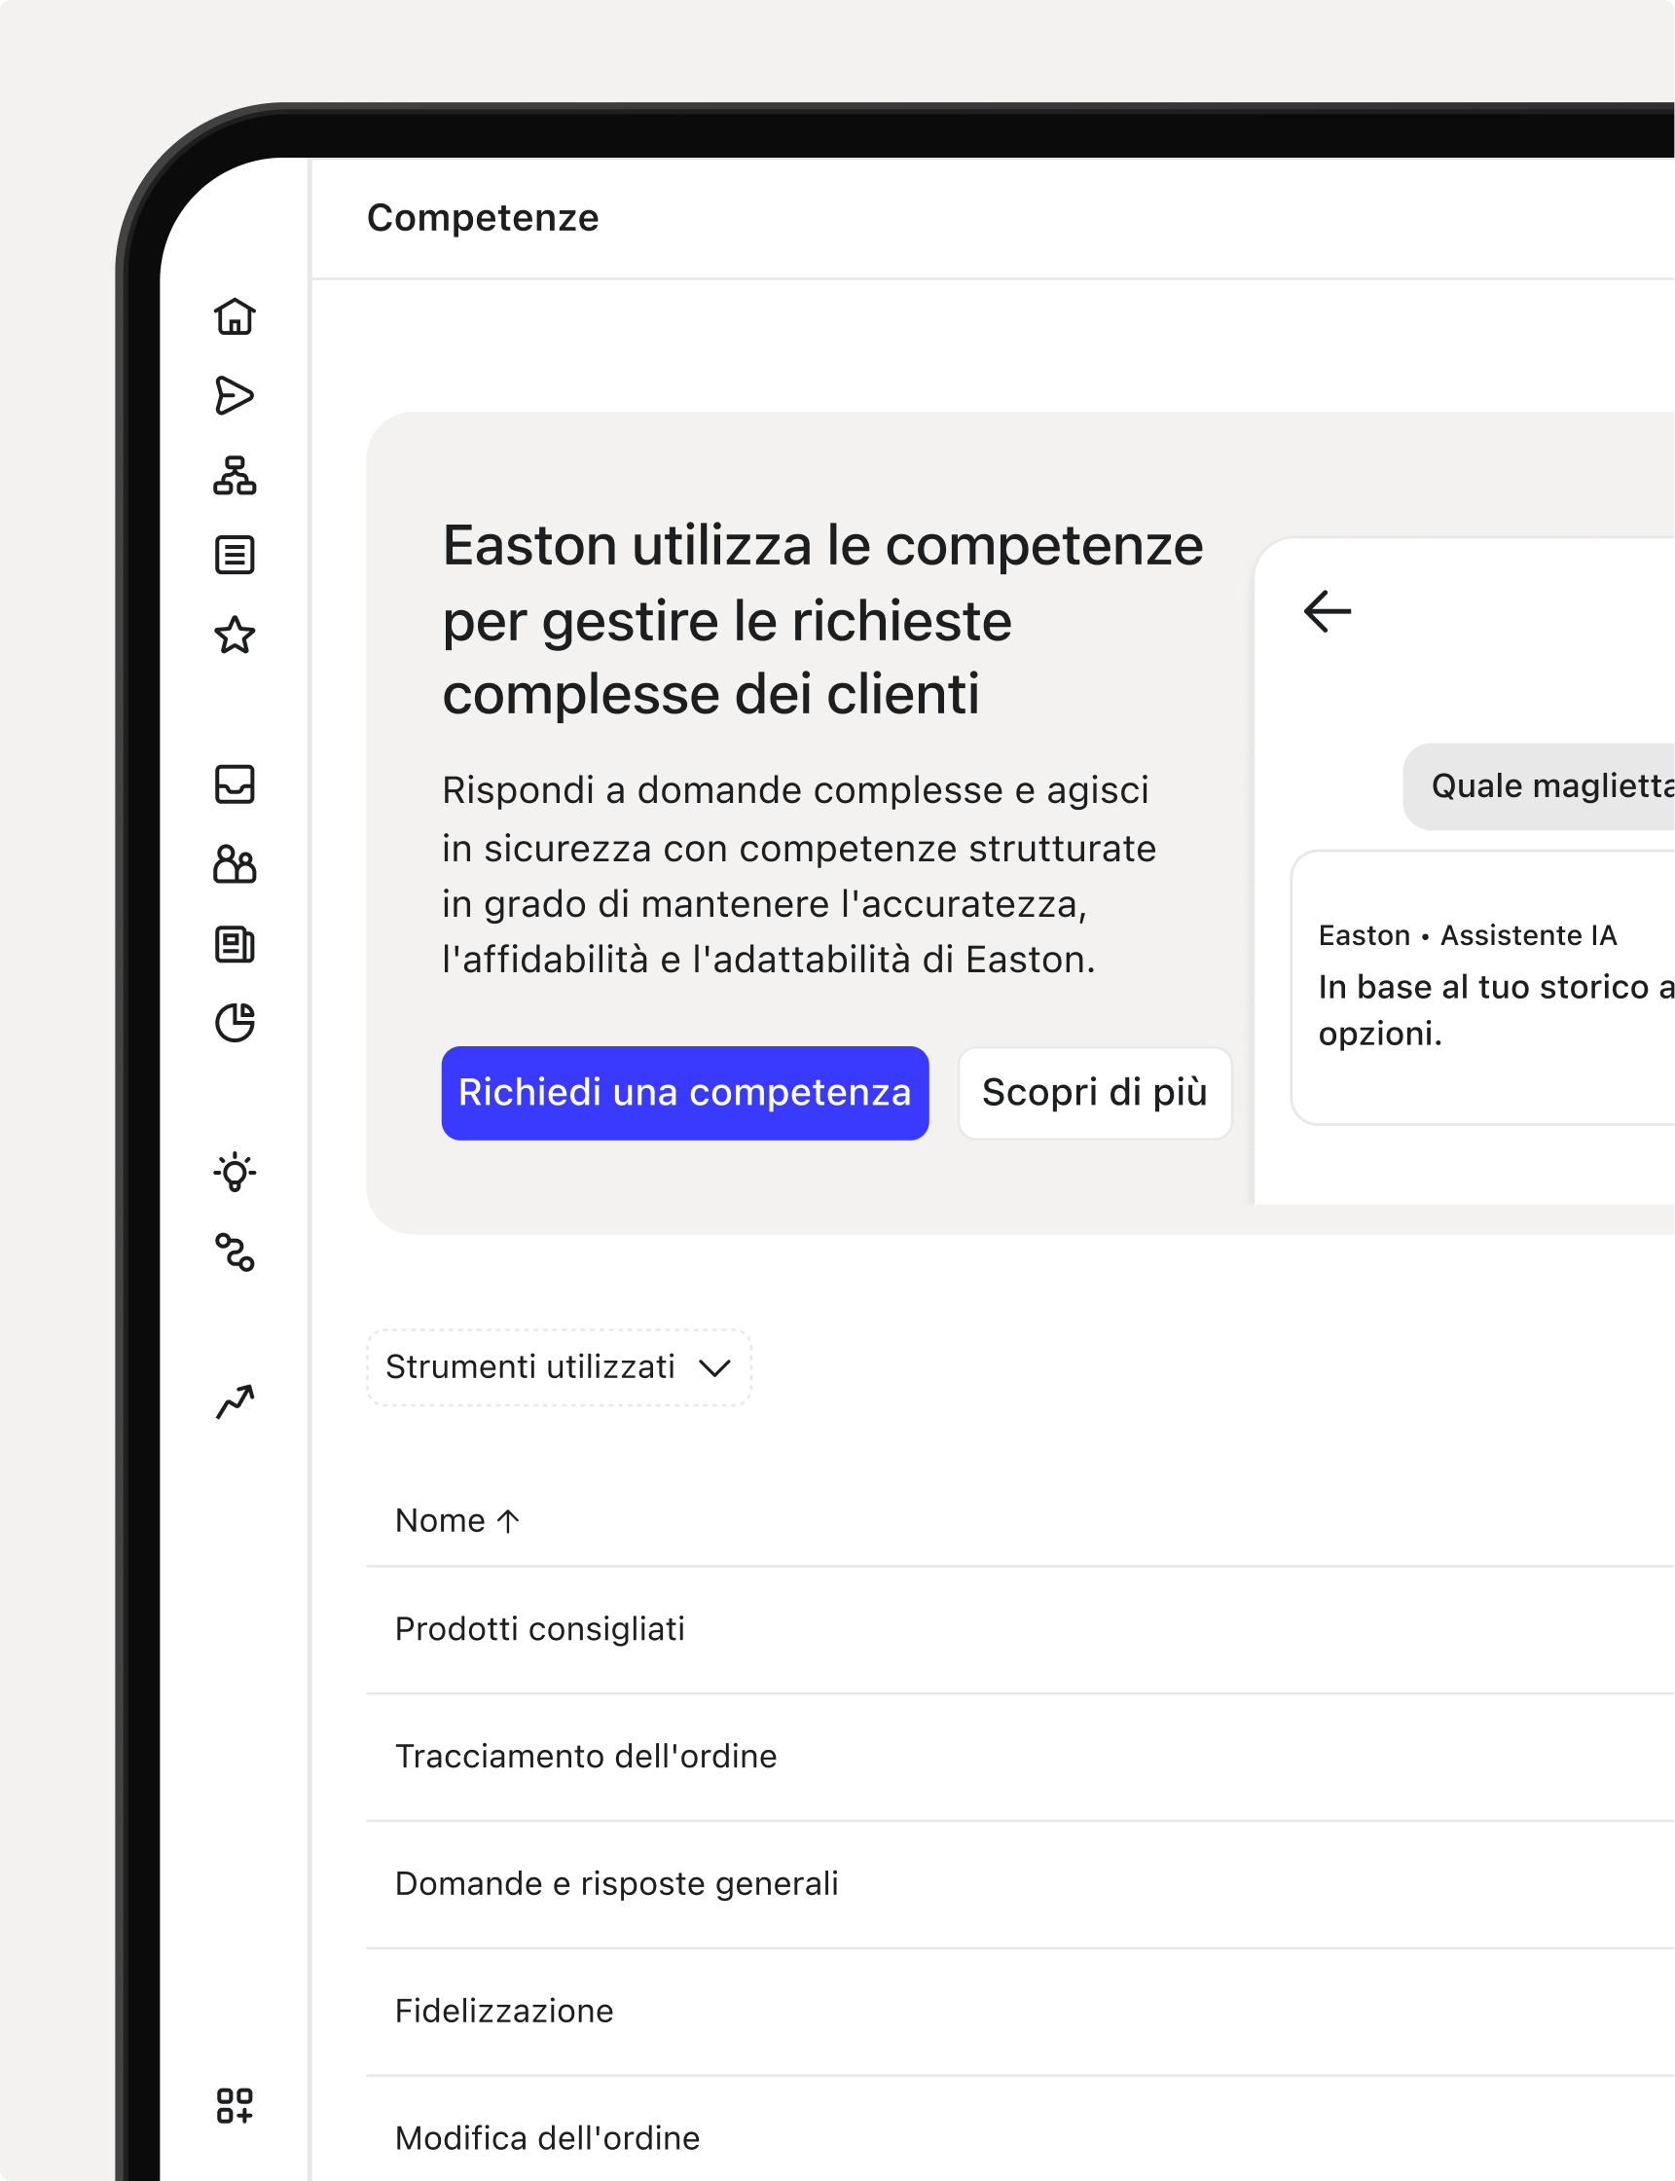Click Scopri di più button
Viewport: 1675px width, 2181px height.
tap(1095, 1093)
